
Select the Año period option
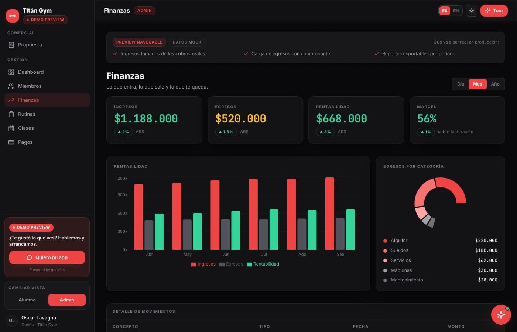(495, 84)
